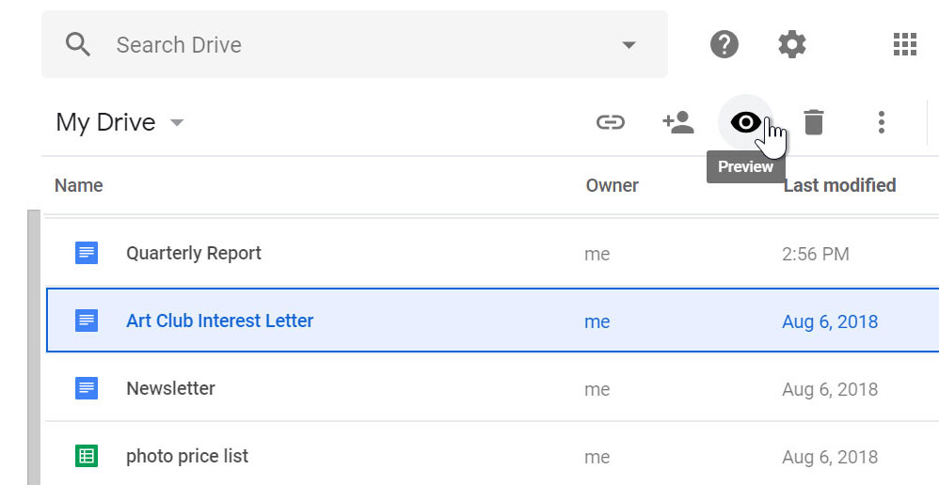Click the Share add-person icon
Image resolution: width=939 pixels, height=485 pixels.
pyautogui.click(x=678, y=122)
